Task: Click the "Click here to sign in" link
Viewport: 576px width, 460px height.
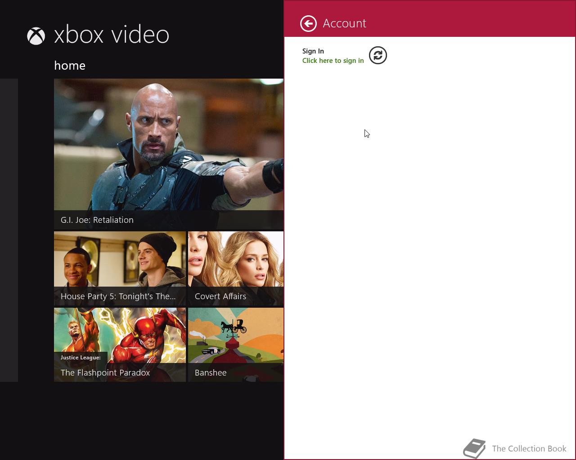Action: coord(333,61)
